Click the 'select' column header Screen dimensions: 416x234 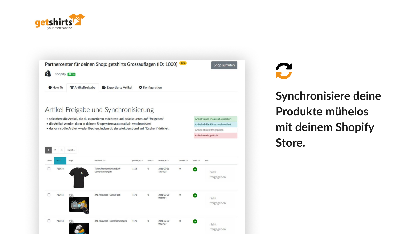pos(50,161)
